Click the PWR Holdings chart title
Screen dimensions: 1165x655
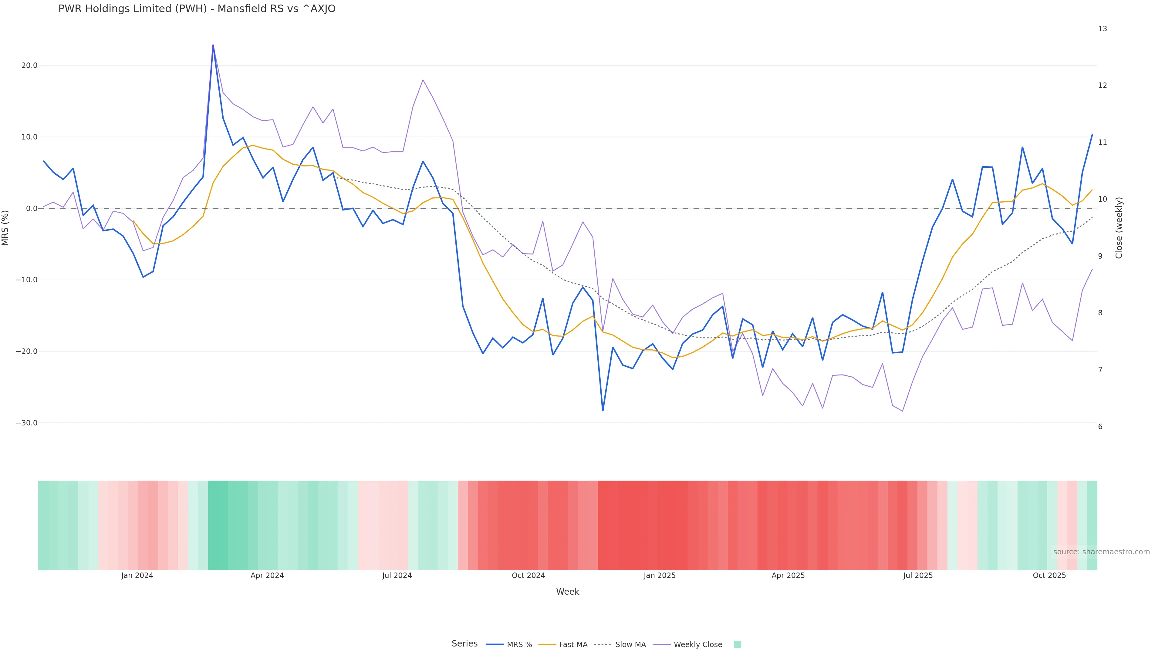[197, 9]
